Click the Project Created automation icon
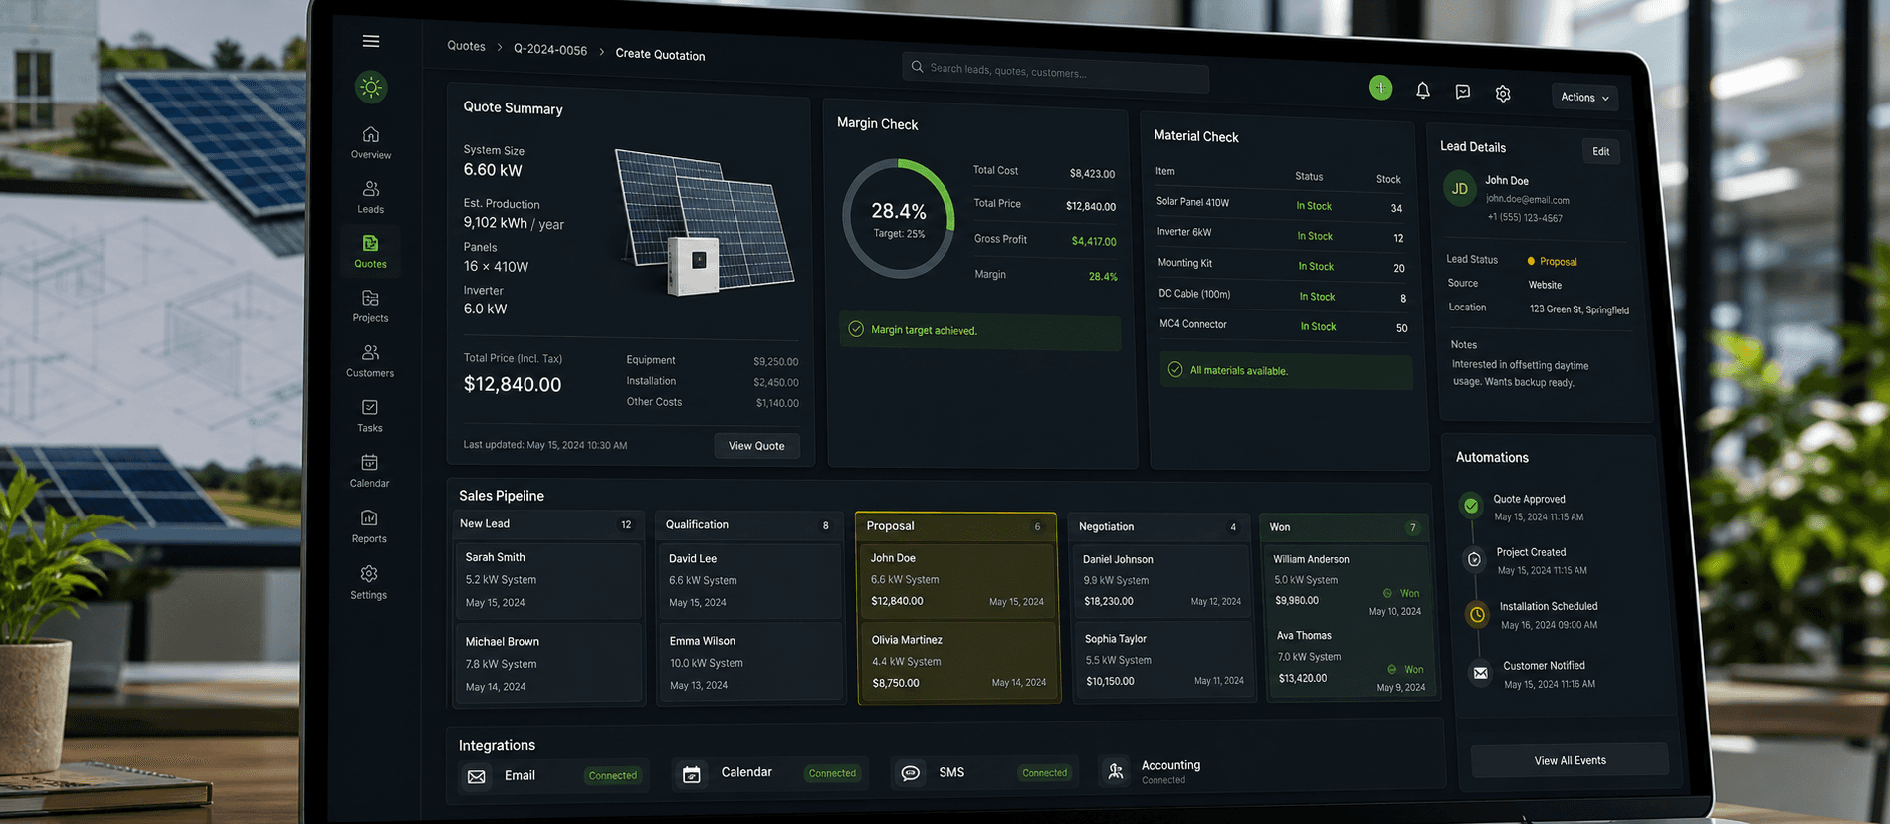The image size is (1890, 824). (x=1474, y=560)
